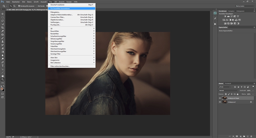
Task: Open the Actions play panel icon
Action: (215, 24)
